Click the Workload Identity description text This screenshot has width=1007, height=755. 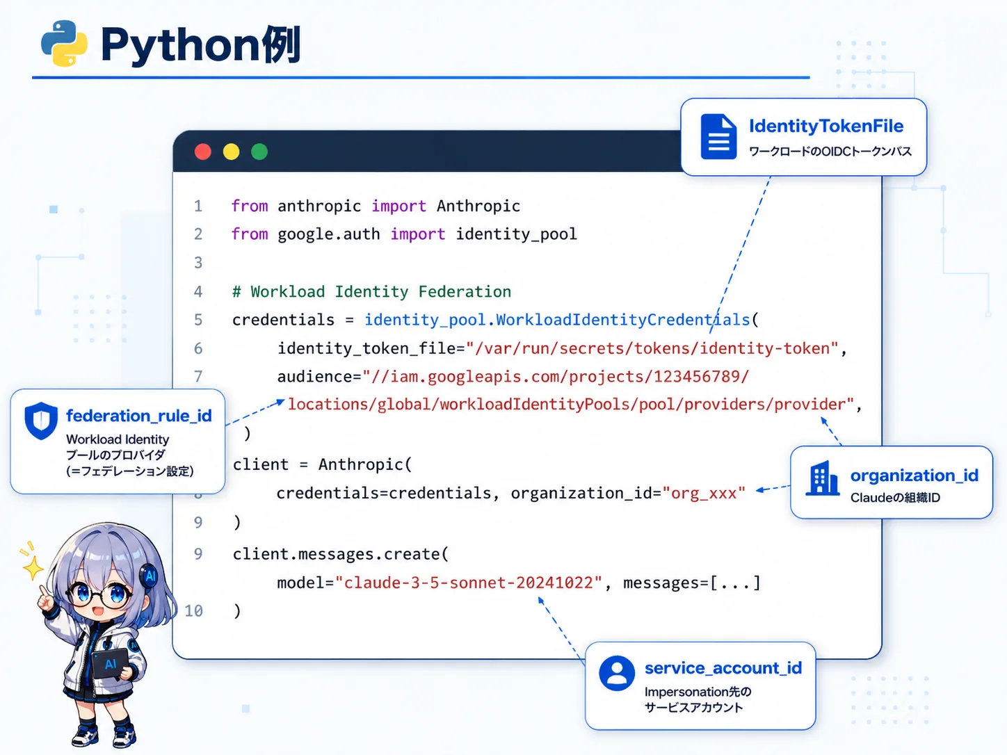(x=118, y=439)
